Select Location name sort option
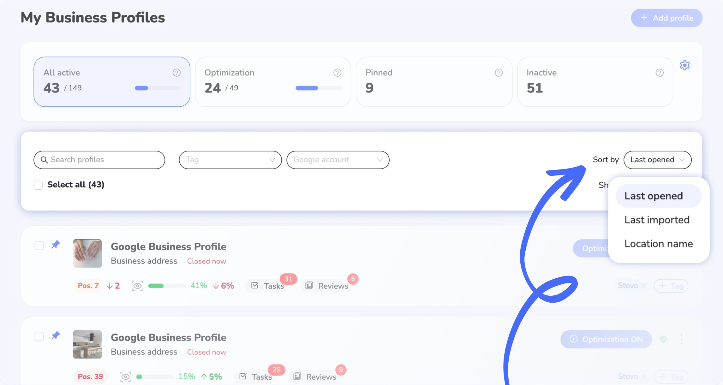This screenshot has height=385, width=723. click(658, 244)
